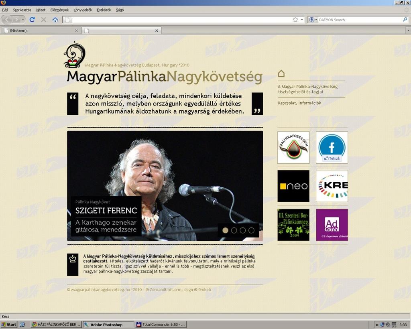Screen dimensions: 411x329
Task: Select the third slideshow dot
Action: click(x=243, y=230)
